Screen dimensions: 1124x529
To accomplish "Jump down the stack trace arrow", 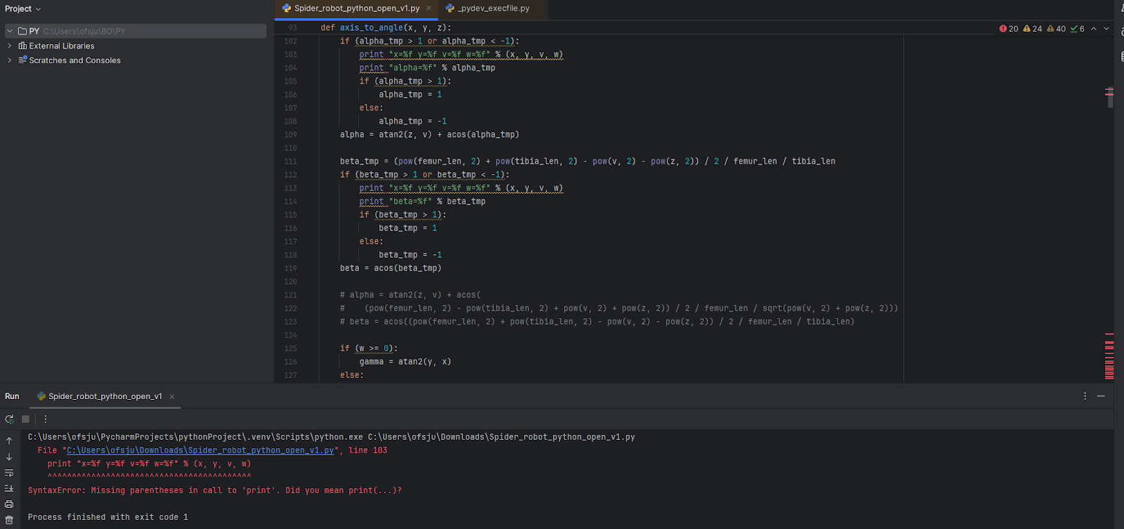I will (9, 457).
